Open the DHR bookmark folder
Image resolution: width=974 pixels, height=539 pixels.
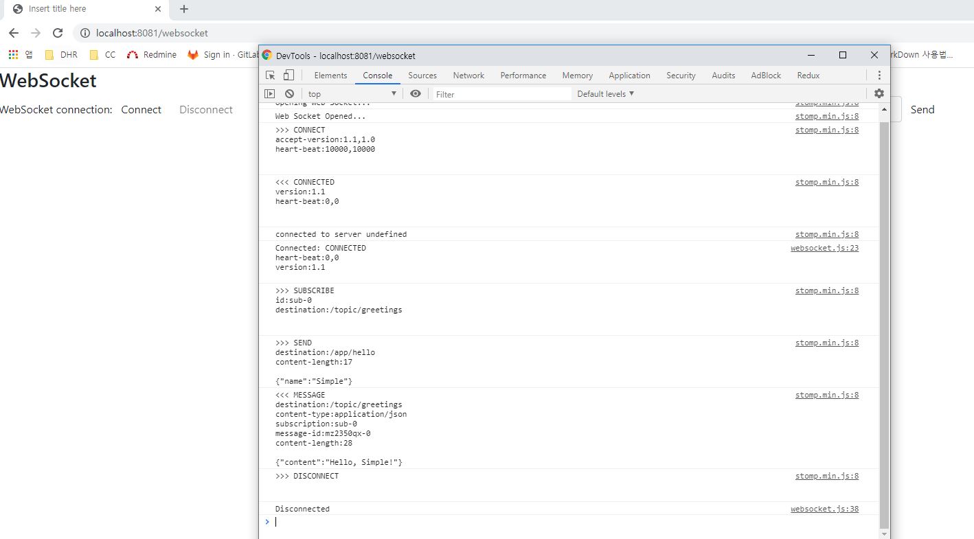pos(61,55)
